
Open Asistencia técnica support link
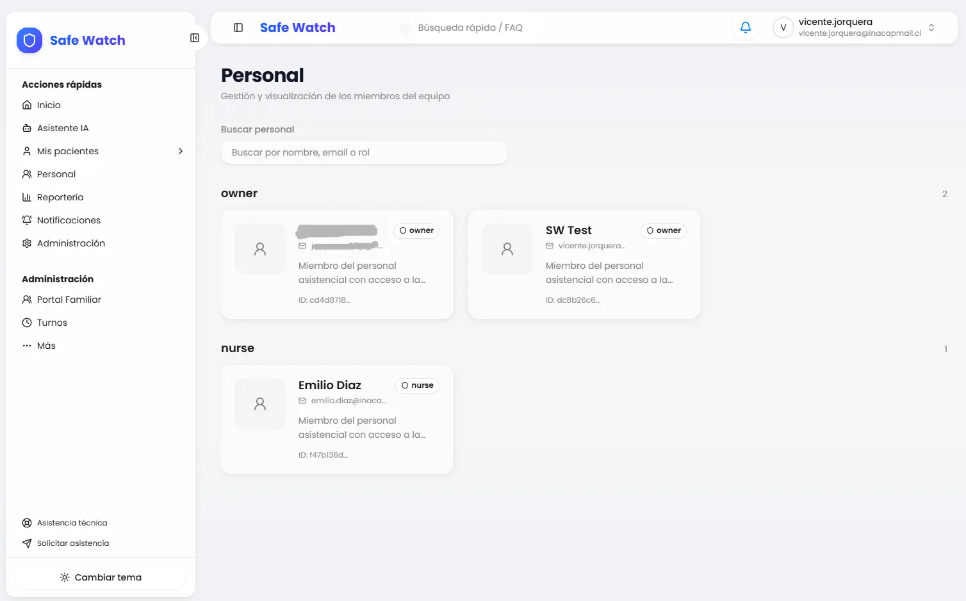pos(71,523)
